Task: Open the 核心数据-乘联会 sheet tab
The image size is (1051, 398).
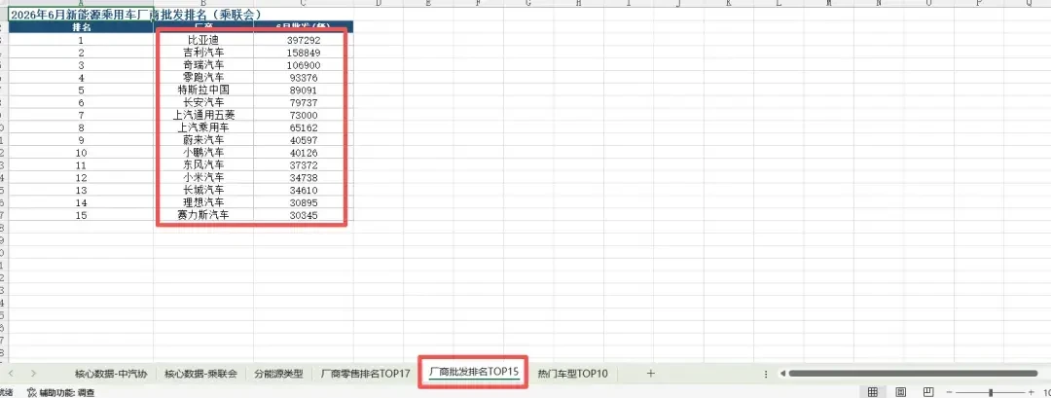Action: pyautogui.click(x=201, y=374)
